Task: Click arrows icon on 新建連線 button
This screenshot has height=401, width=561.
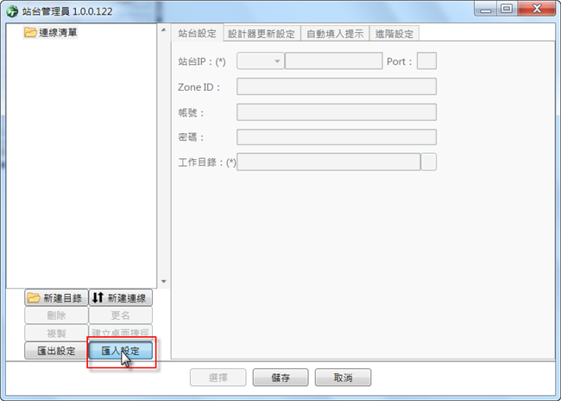Action: pos(98,297)
